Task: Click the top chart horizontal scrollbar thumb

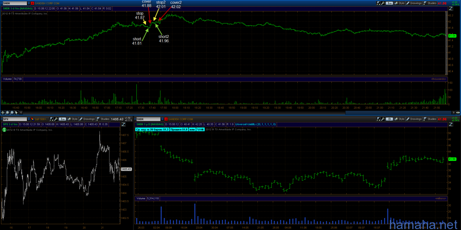Action: (x=399, y=112)
